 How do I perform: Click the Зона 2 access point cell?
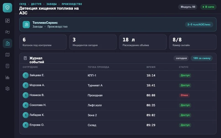click(92, 115)
